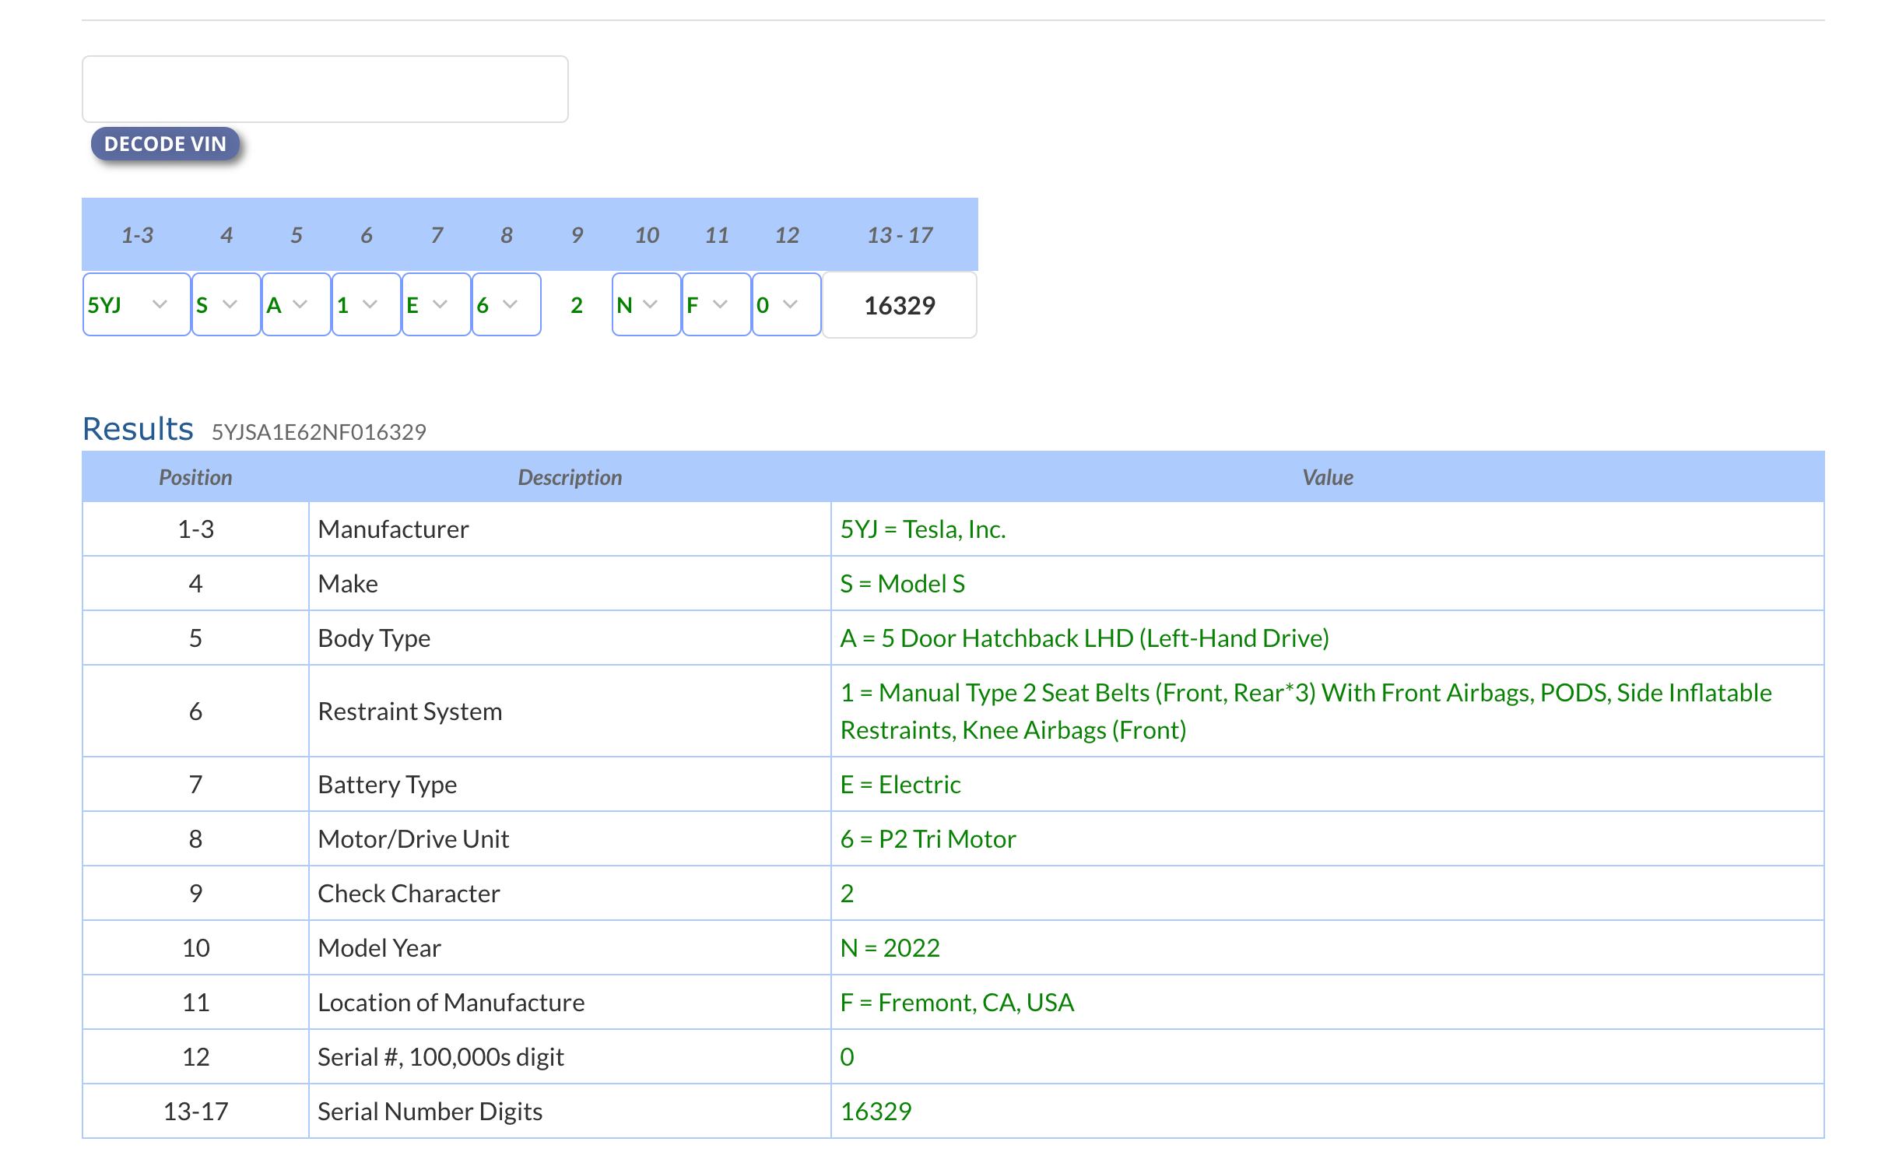
Task: Click the Restraint System value text
Action: [1306, 712]
